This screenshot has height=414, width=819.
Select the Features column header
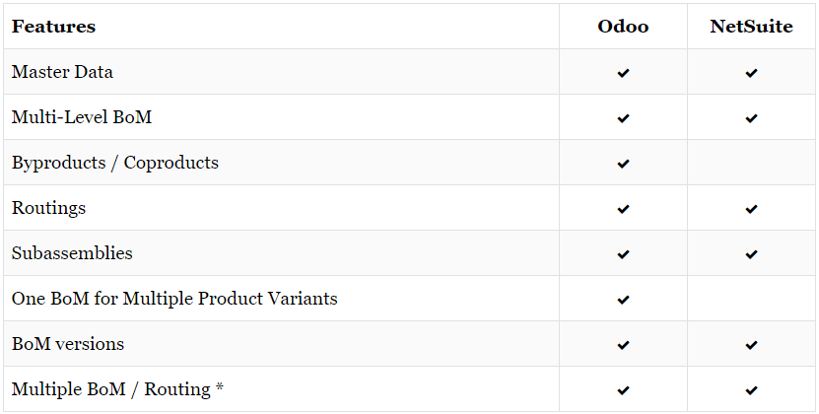(54, 27)
